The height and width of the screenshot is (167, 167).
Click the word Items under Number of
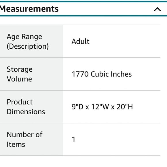point(16,145)
